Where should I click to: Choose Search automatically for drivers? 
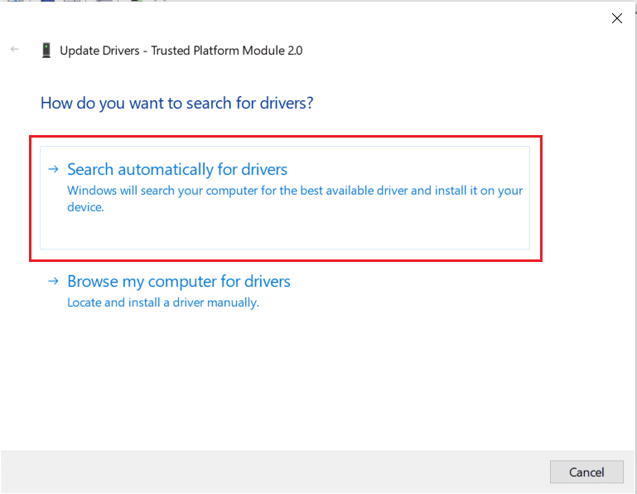pyautogui.click(x=177, y=170)
